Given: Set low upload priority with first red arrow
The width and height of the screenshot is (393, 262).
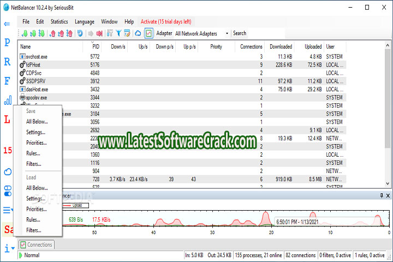Looking at the screenshot, I should point(52,33).
